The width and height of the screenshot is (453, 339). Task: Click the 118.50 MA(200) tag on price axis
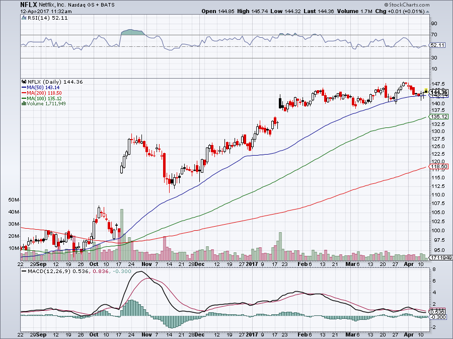pyautogui.click(x=439, y=166)
